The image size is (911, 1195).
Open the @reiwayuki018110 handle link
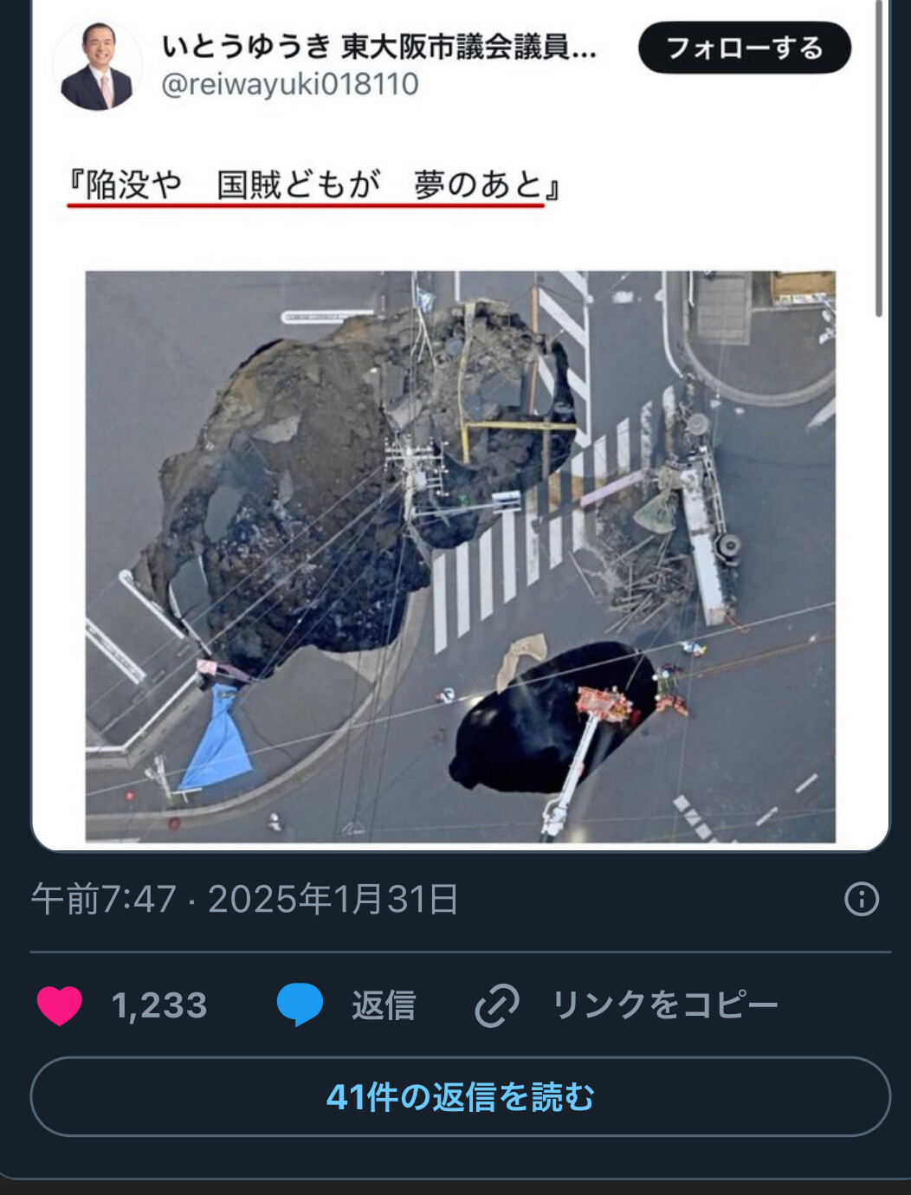point(290,84)
